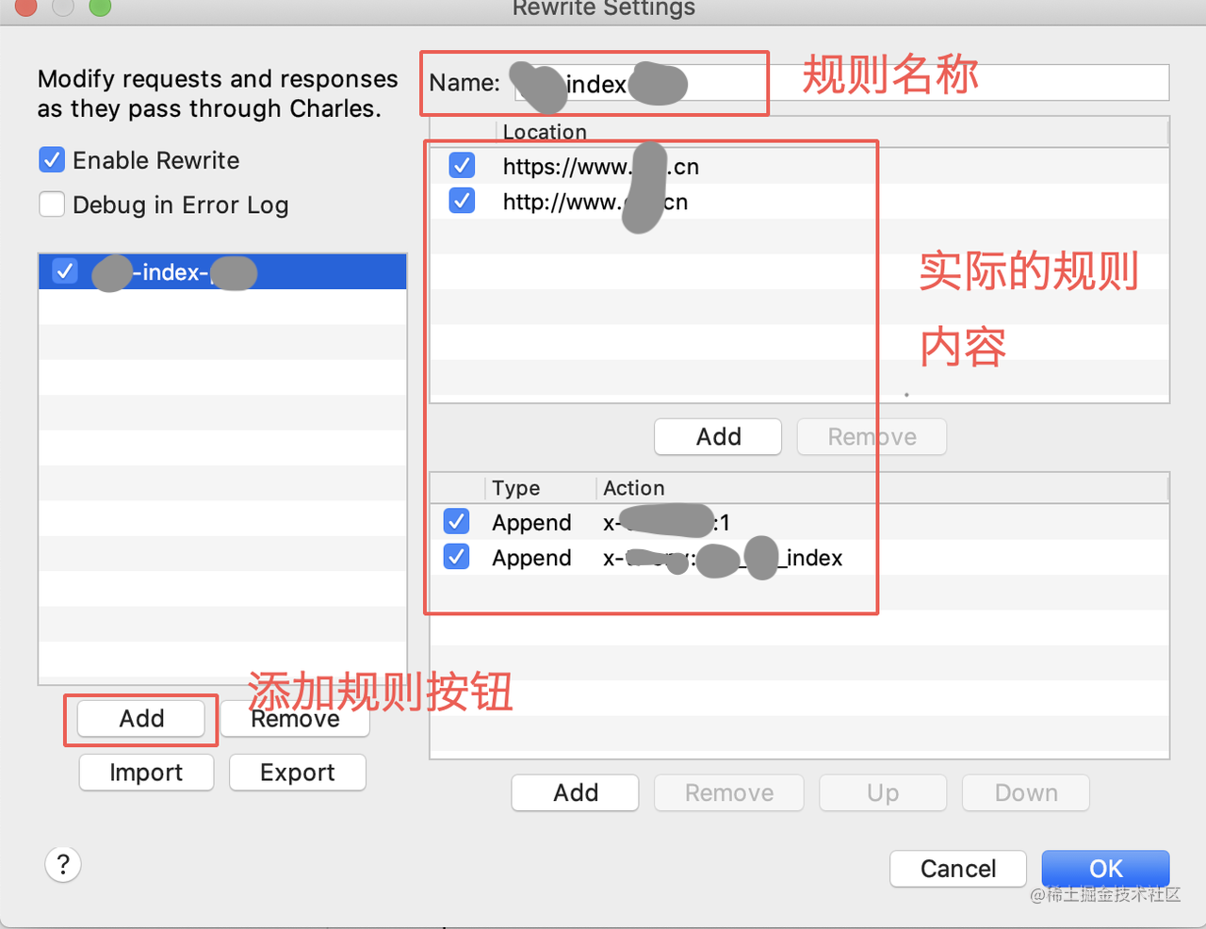The image size is (1206, 929).
Task: Click Add to create a new rewrite rule
Action: tap(140, 718)
